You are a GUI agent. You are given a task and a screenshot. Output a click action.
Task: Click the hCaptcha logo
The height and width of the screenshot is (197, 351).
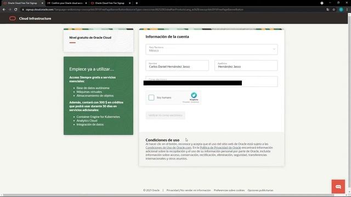click(x=194, y=95)
